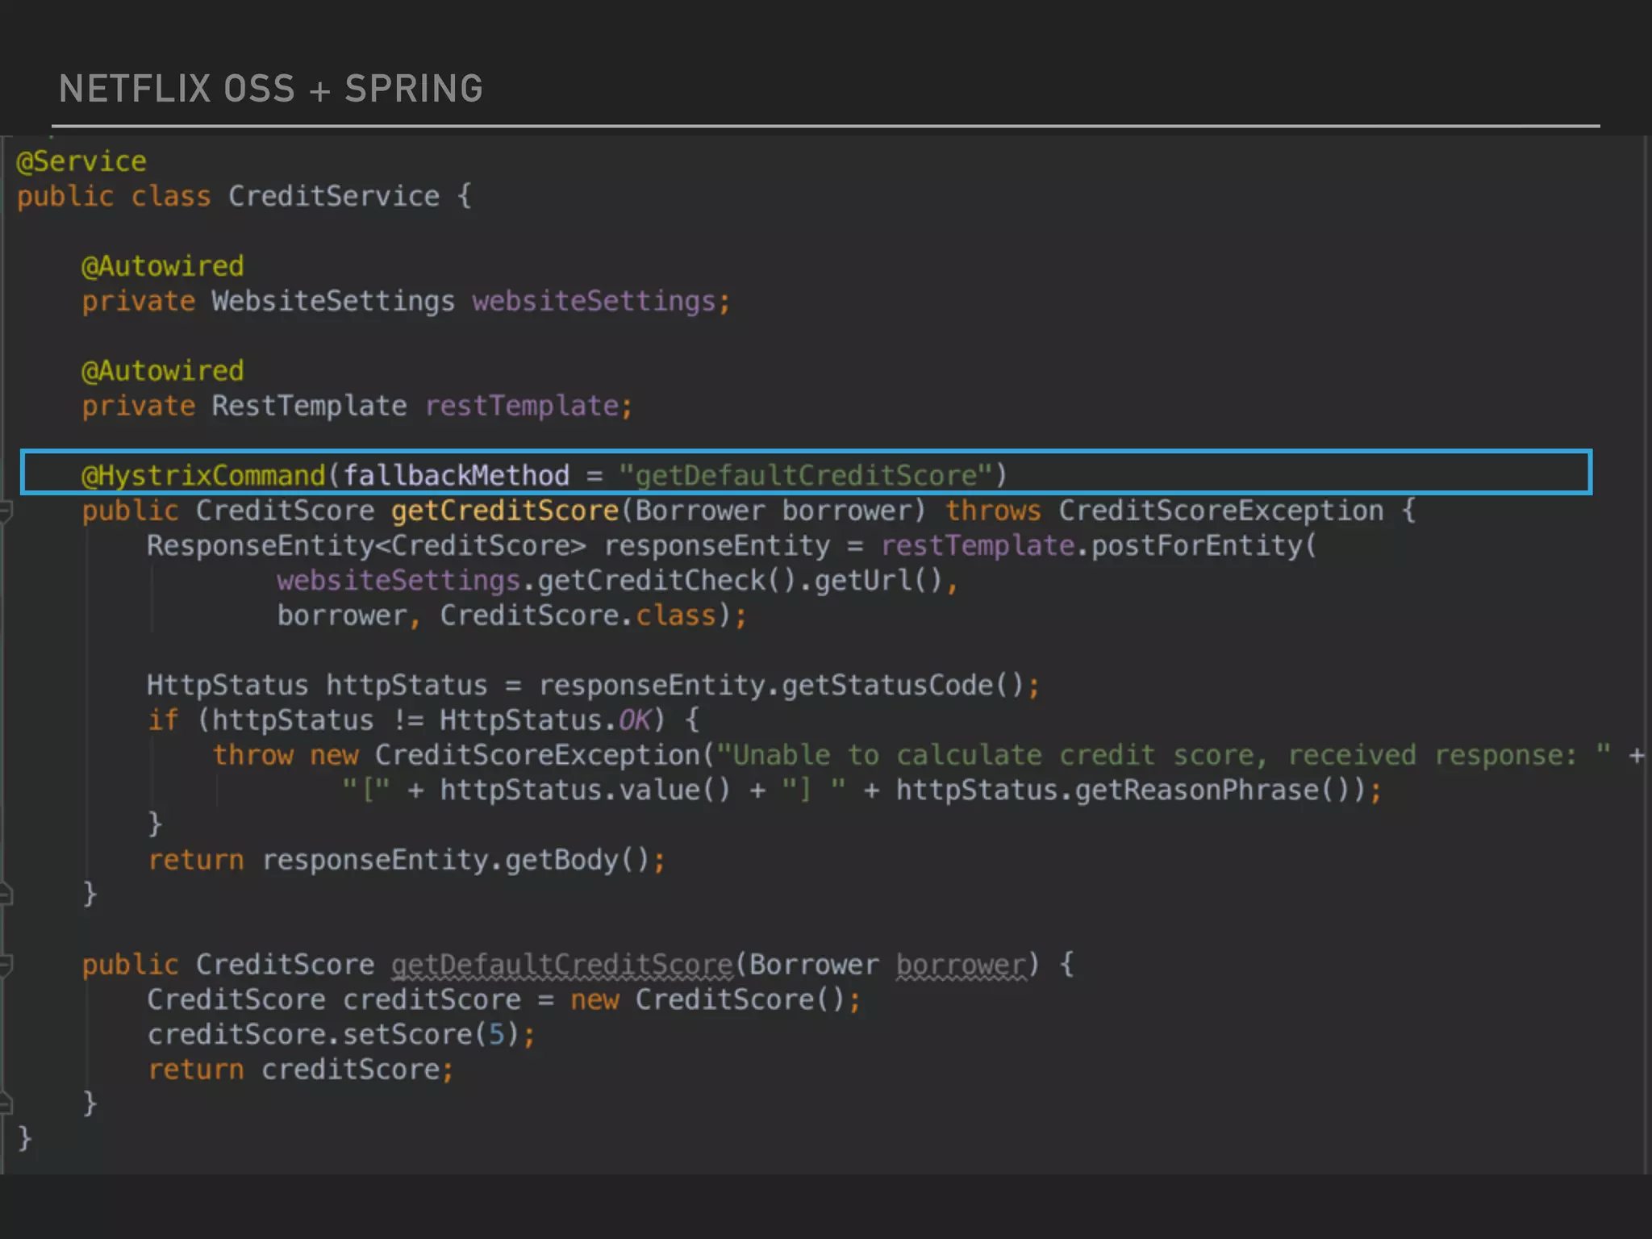The height and width of the screenshot is (1239, 1652).
Task: Click 'getReasonPhrase()' call
Action: coord(1212,790)
